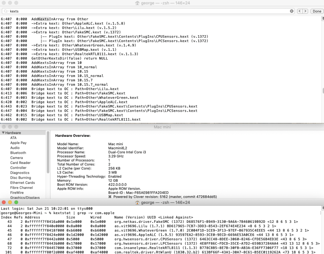Open the search options magnifier dropdown

(x=6, y=11)
